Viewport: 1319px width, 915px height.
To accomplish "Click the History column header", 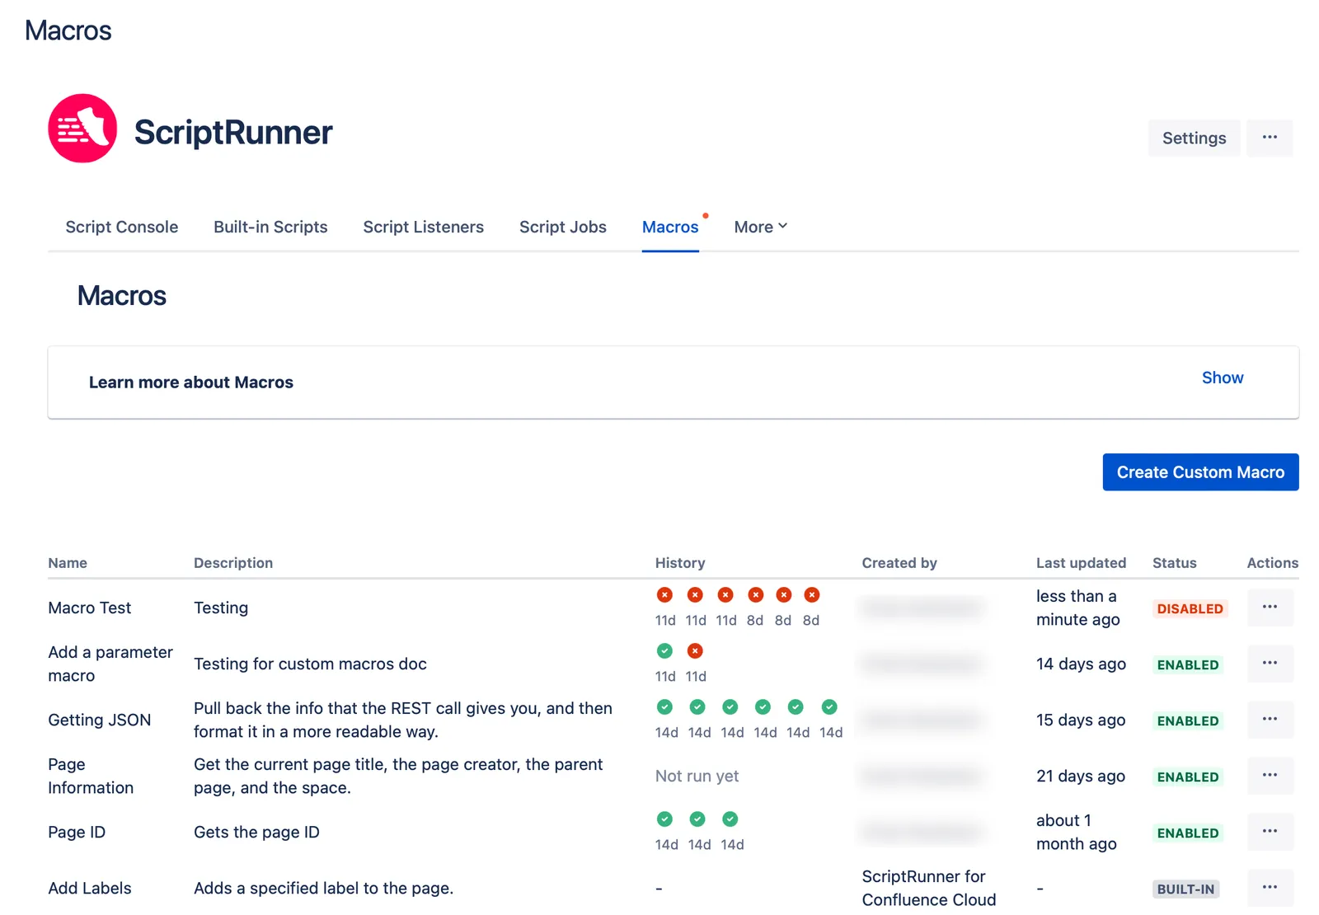I will pos(679,563).
